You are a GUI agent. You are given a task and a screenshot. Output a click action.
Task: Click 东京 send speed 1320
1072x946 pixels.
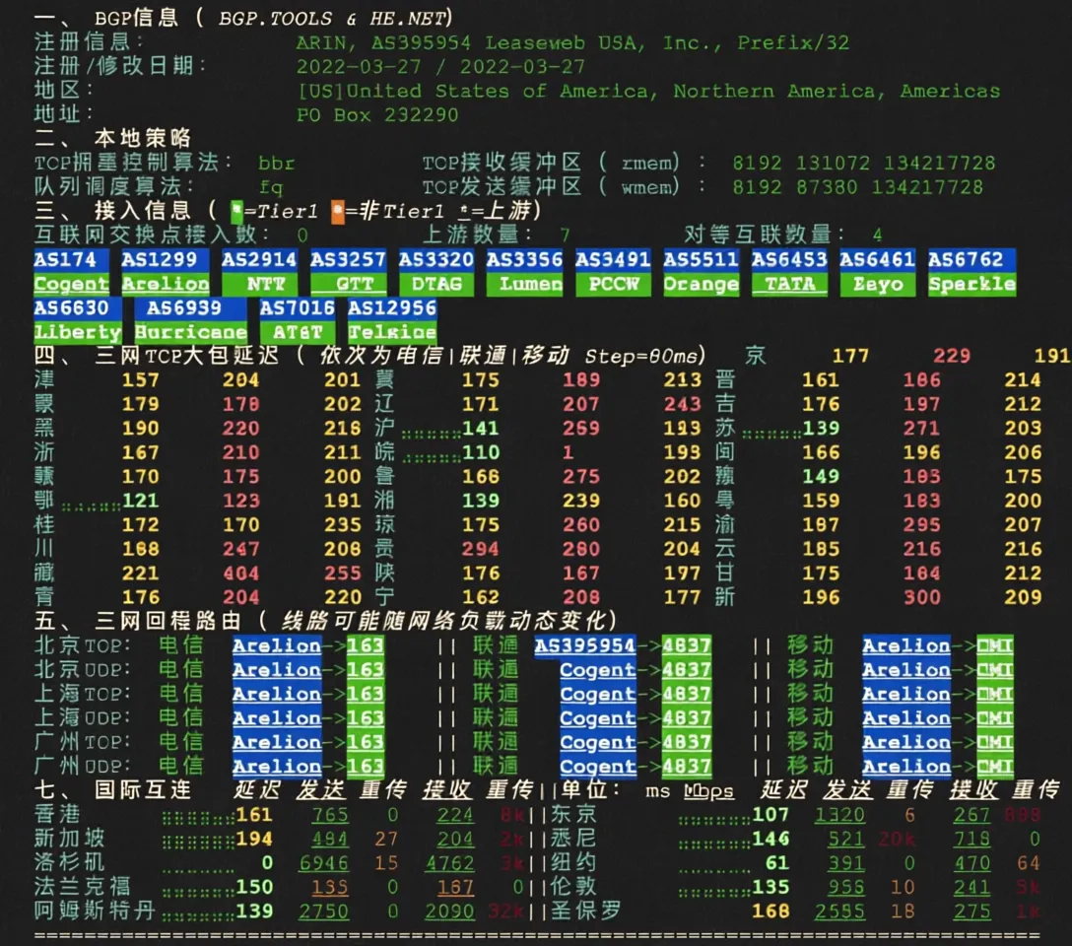(x=839, y=815)
